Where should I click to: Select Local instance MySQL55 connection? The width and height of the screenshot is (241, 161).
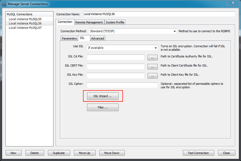pos(25,19)
